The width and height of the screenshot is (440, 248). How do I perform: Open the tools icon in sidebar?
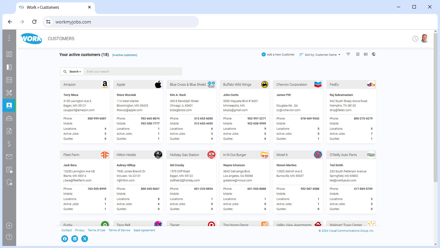9,93
